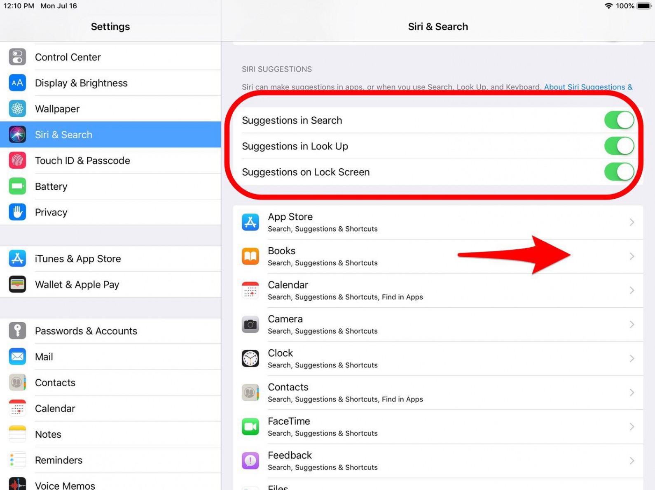Screen dimensions: 655x490
Task: Tap the Notes icon in sidebar
Action: (17, 434)
